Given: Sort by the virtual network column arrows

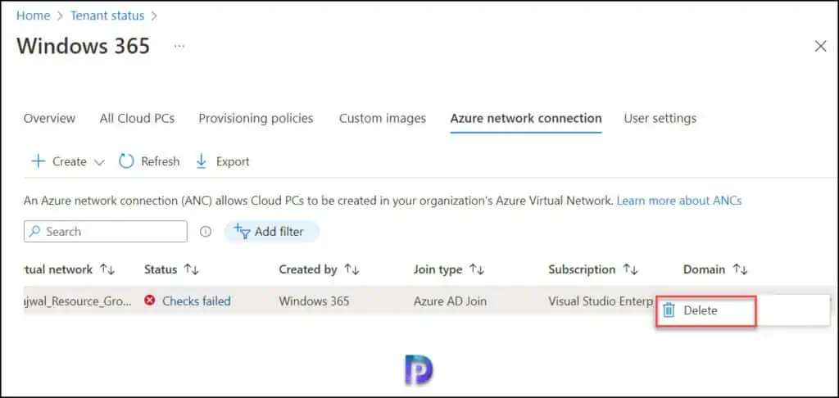Looking at the screenshot, I should [107, 269].
